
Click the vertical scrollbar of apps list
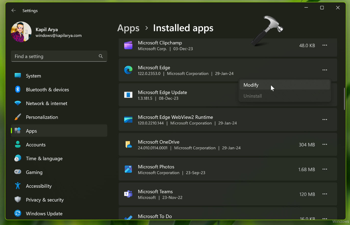pos(344,99)
